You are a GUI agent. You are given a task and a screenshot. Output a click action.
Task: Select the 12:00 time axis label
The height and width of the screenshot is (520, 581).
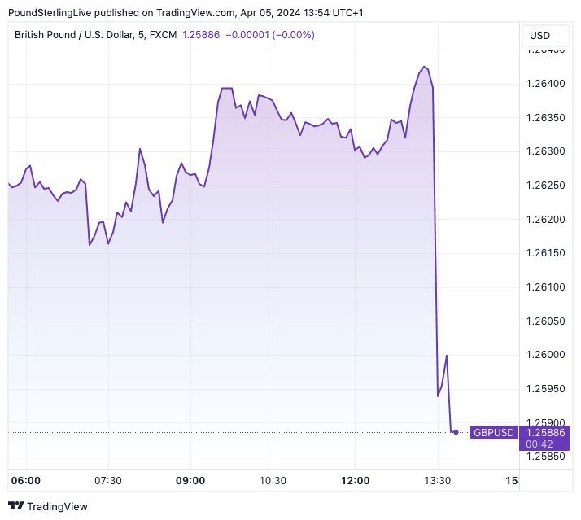click(x=355, y=481)
